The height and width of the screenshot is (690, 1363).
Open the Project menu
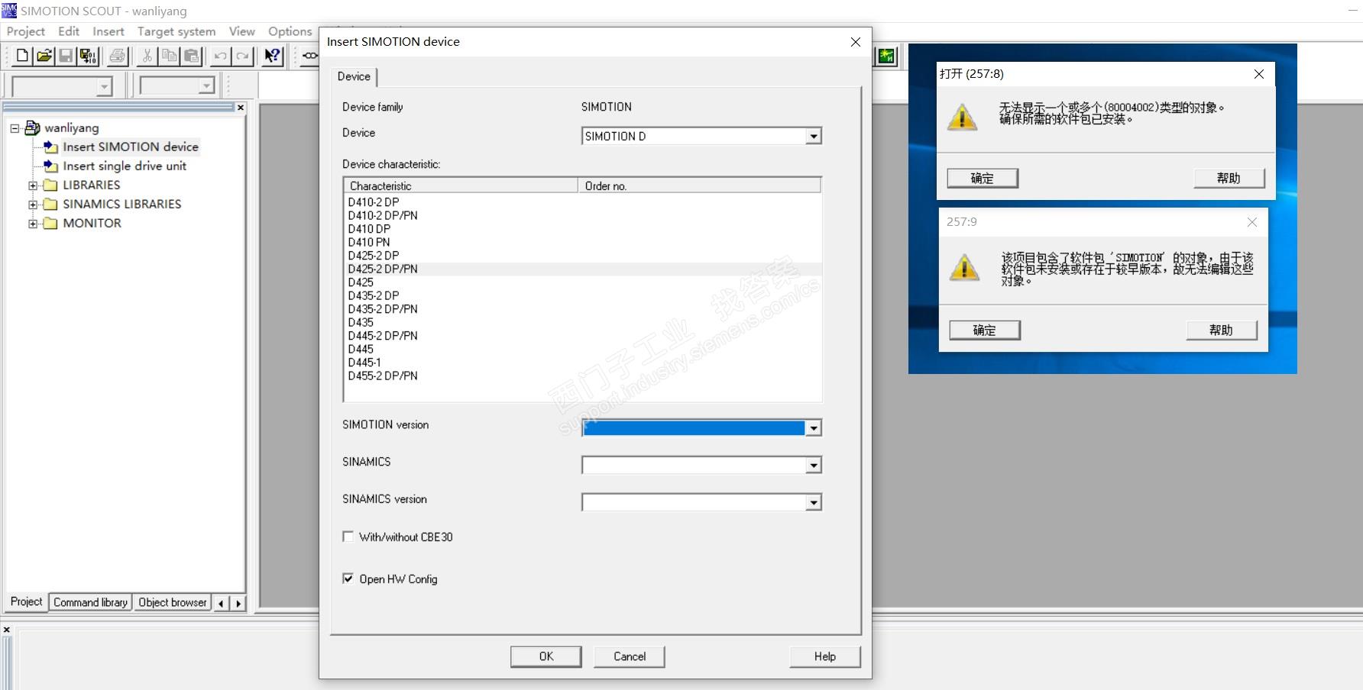(x=26, y=31)
